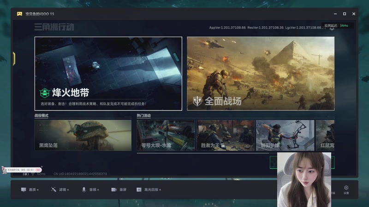Click the 滤镜 magic wand icon
The height and width of the screenshot is (207, 369).
(x=54, y=190)
